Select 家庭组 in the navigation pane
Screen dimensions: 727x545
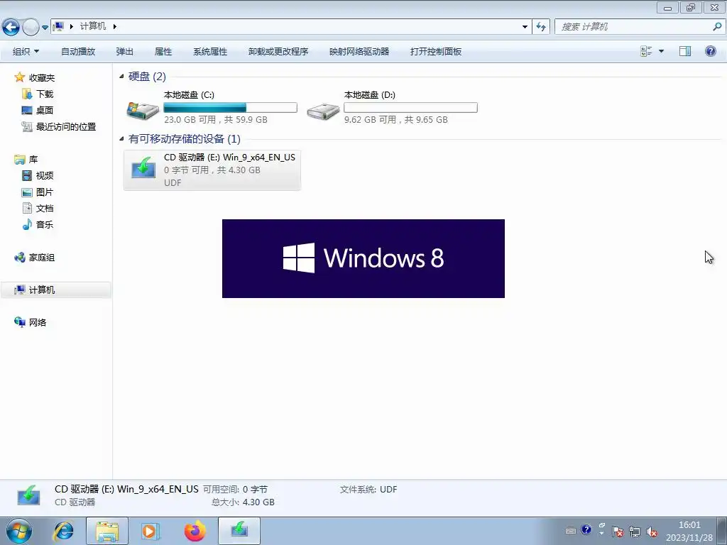[x=42, y=257]
